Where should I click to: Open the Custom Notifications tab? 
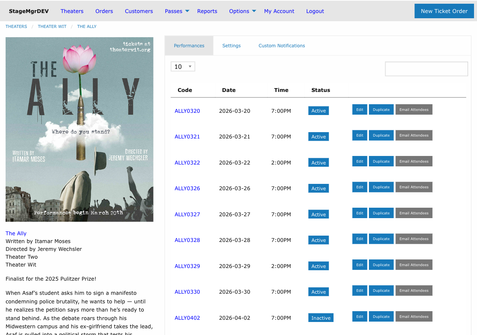(282, 46)
